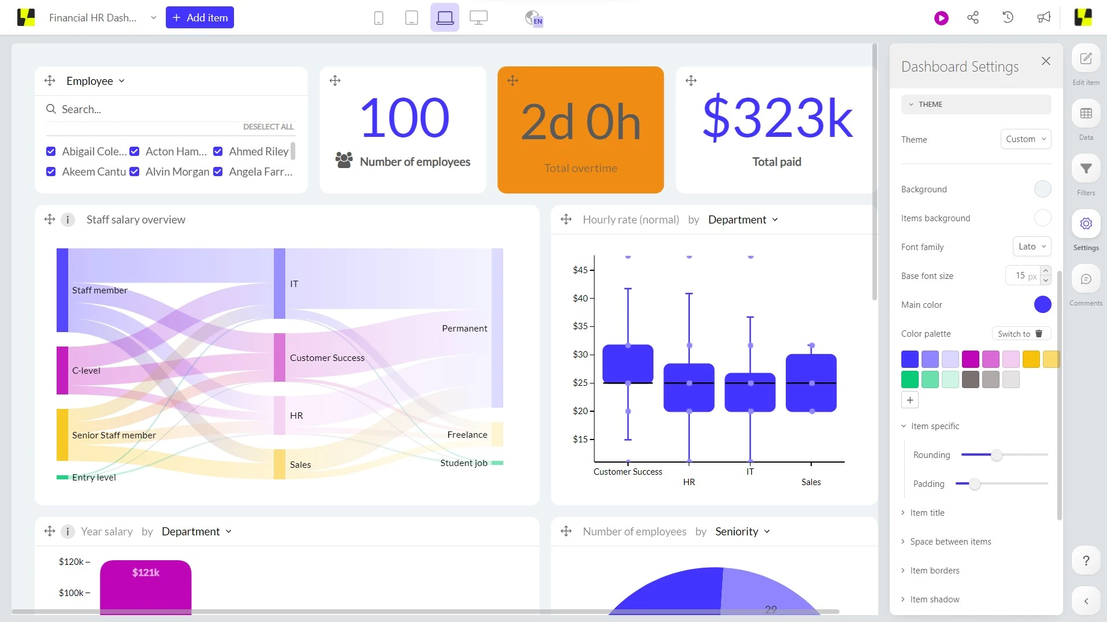1107x622 pixels.
Task: Uncheck Akeem Cantu employee checkbox
Action: [51, 172]
